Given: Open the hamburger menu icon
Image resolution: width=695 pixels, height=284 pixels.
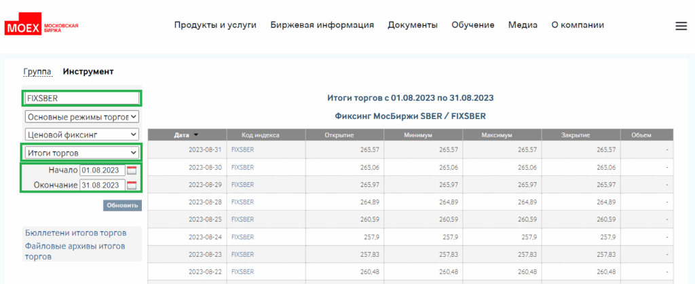Looking at the screenshot, I should click(681, 26).
